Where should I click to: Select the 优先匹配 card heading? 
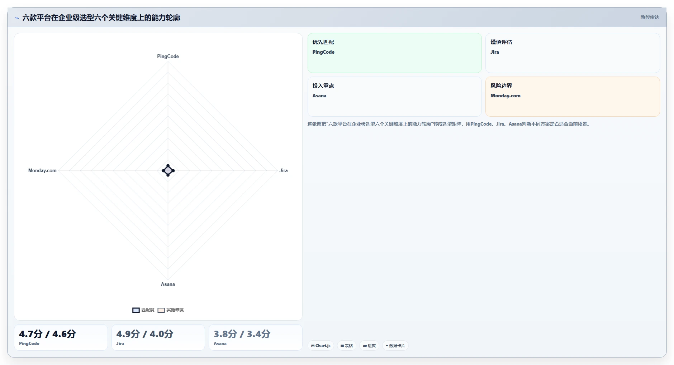pyautogui.click(x=323, y=42)
